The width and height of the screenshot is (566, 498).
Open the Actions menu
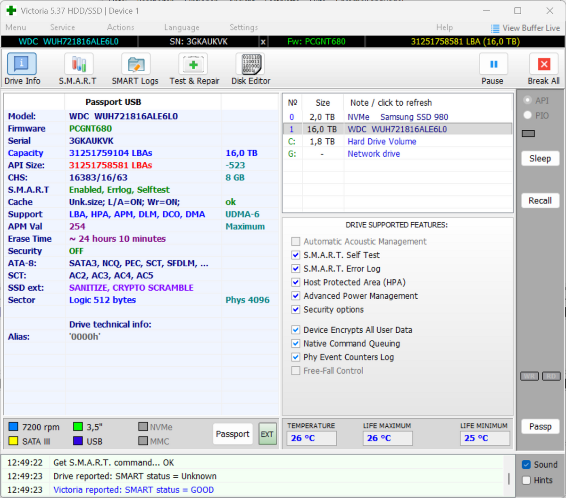(x=120, y=27)
